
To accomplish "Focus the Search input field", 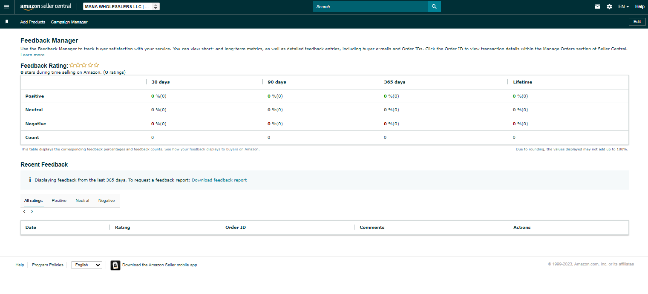I will [371, 6].
